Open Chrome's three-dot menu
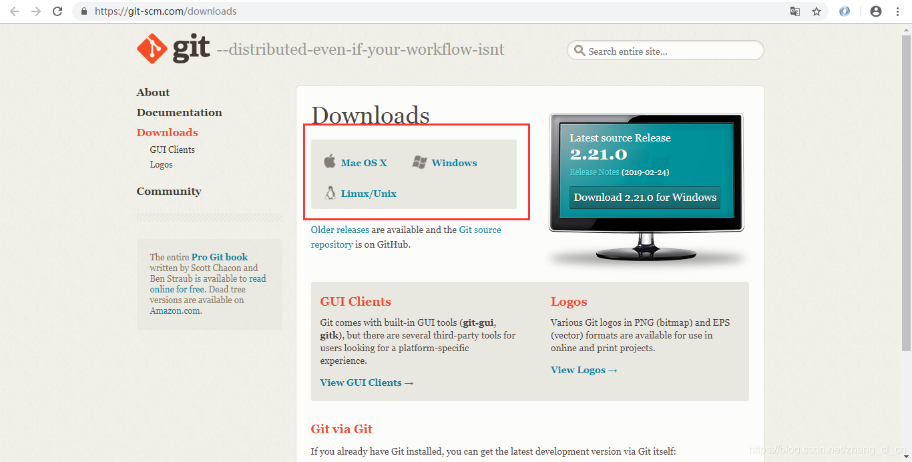912x462 pixels. [897, 11]
